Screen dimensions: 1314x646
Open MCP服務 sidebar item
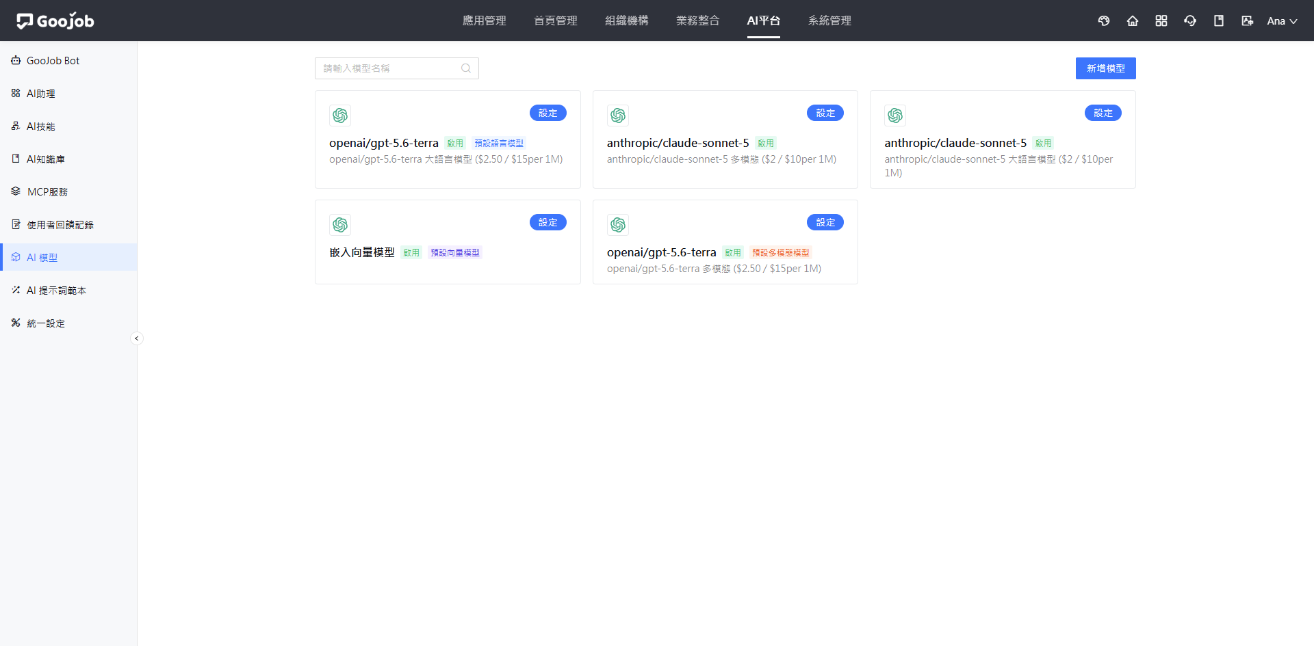click(x=68, y=191)
